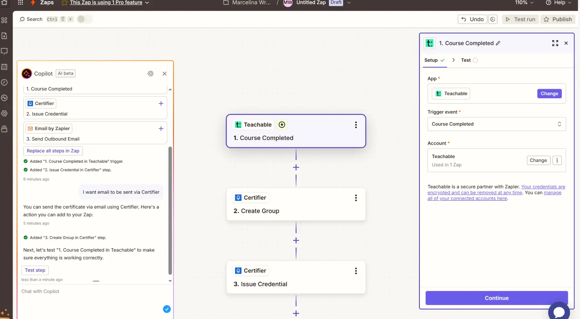Screen dimensions: 580x319
Task: Click the AI sparkle icon at the bottom-left
Action: click(5, 313)
